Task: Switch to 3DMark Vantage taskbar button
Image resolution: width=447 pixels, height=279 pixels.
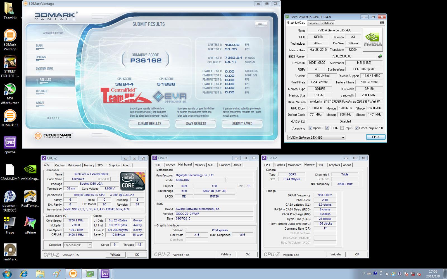Action: (x=73, y=274)
